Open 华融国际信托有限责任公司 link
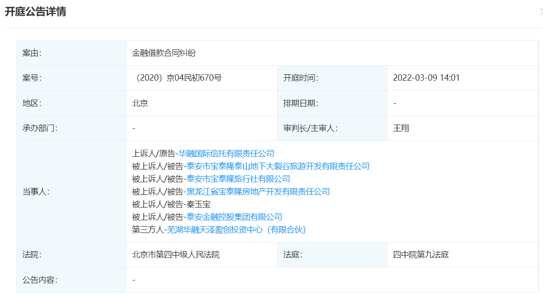543x295 pixels. [226, 153]
